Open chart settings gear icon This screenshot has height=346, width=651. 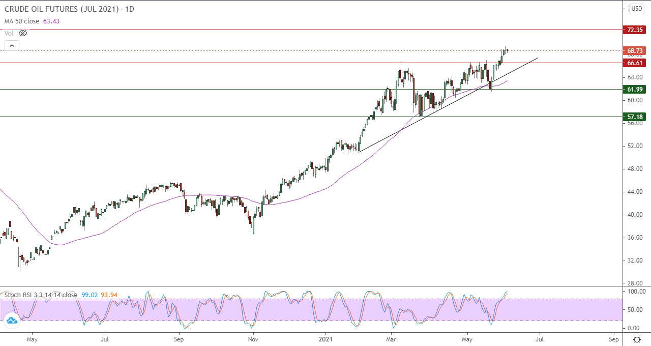(x=637, y=339)
